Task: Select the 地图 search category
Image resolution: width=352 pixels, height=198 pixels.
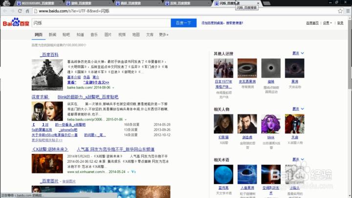Action: pyautogui.click(x=136, y=35)
